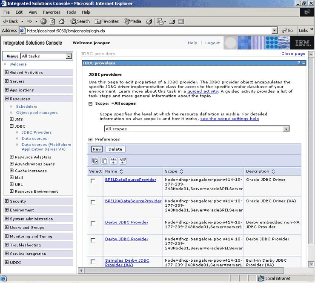Viewport: 315px width, 283px height.
Task: Open the Tools menu
Action: tap(71, 12)
